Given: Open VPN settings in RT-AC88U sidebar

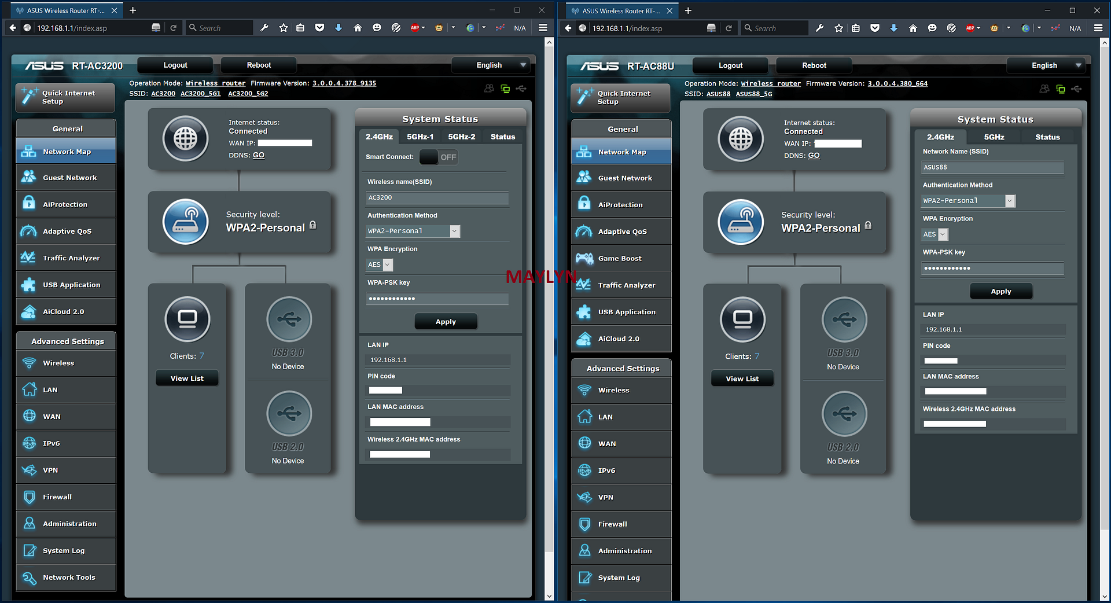Looking at the screenshot, I should click(x=621, y=497).
